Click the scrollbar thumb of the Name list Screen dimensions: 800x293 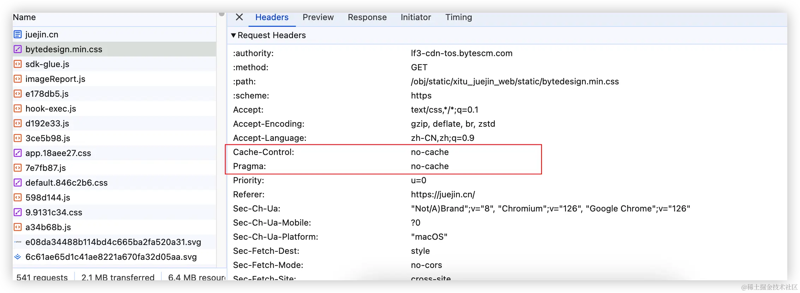click(222, 14)
